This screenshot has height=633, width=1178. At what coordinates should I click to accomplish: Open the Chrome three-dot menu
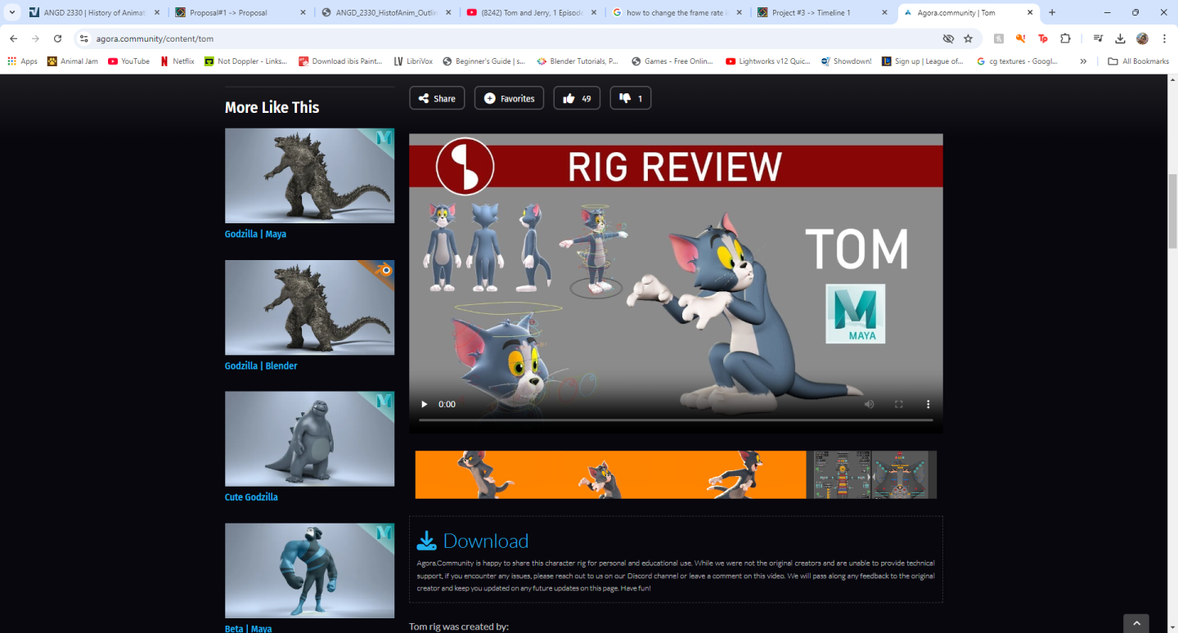coord(1164,38)
